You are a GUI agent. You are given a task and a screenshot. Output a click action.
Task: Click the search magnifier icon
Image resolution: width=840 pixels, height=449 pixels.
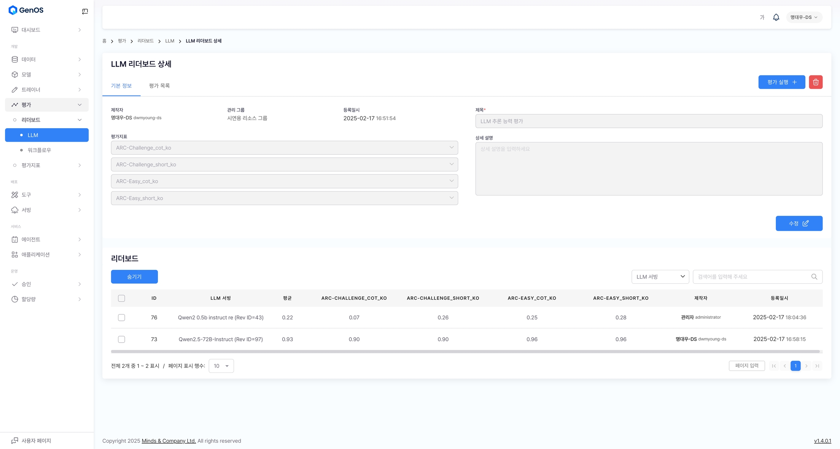[x=814, y=277]
